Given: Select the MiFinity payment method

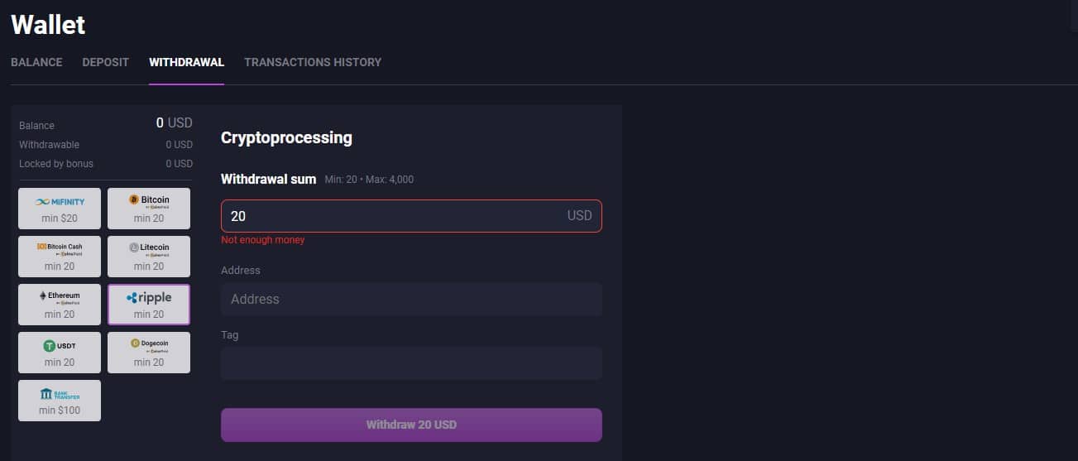Looking at the screenshot, I should tap(60, 209).
